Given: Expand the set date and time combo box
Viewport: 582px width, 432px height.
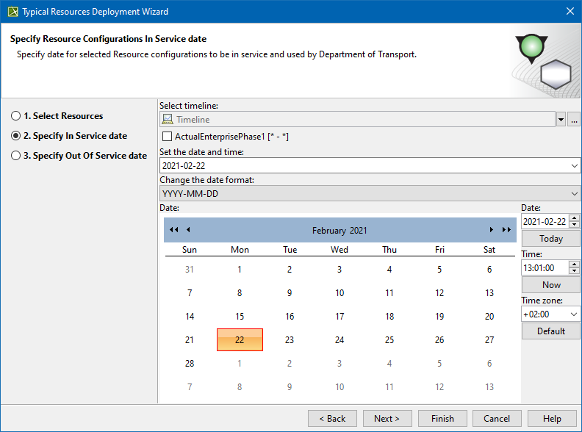Looking at the screenshot, I should coord(574,166).
